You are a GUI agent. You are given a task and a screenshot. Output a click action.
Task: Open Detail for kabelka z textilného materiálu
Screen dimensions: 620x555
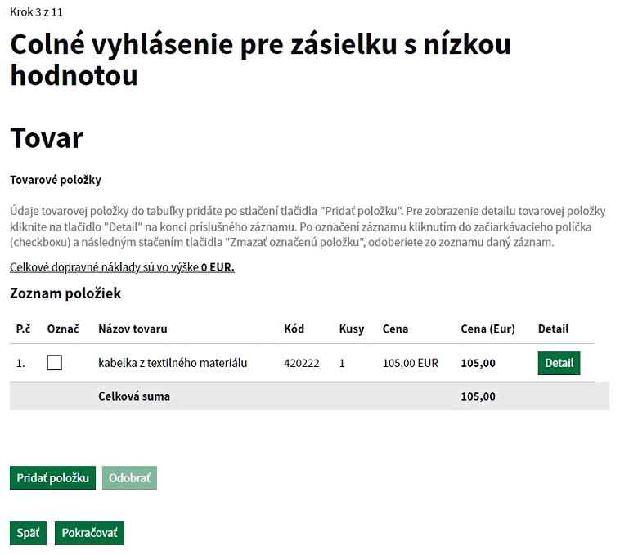559,363
